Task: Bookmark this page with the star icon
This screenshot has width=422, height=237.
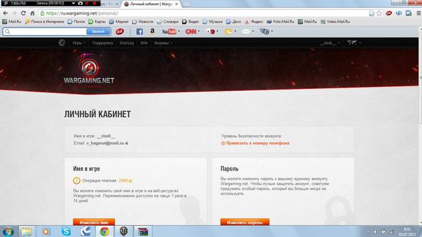Action: (379, 13)
